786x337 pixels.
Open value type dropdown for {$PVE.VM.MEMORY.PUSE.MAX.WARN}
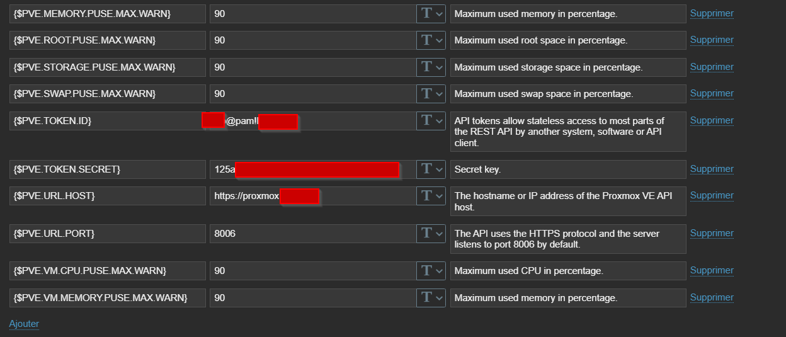pos(431,297)
